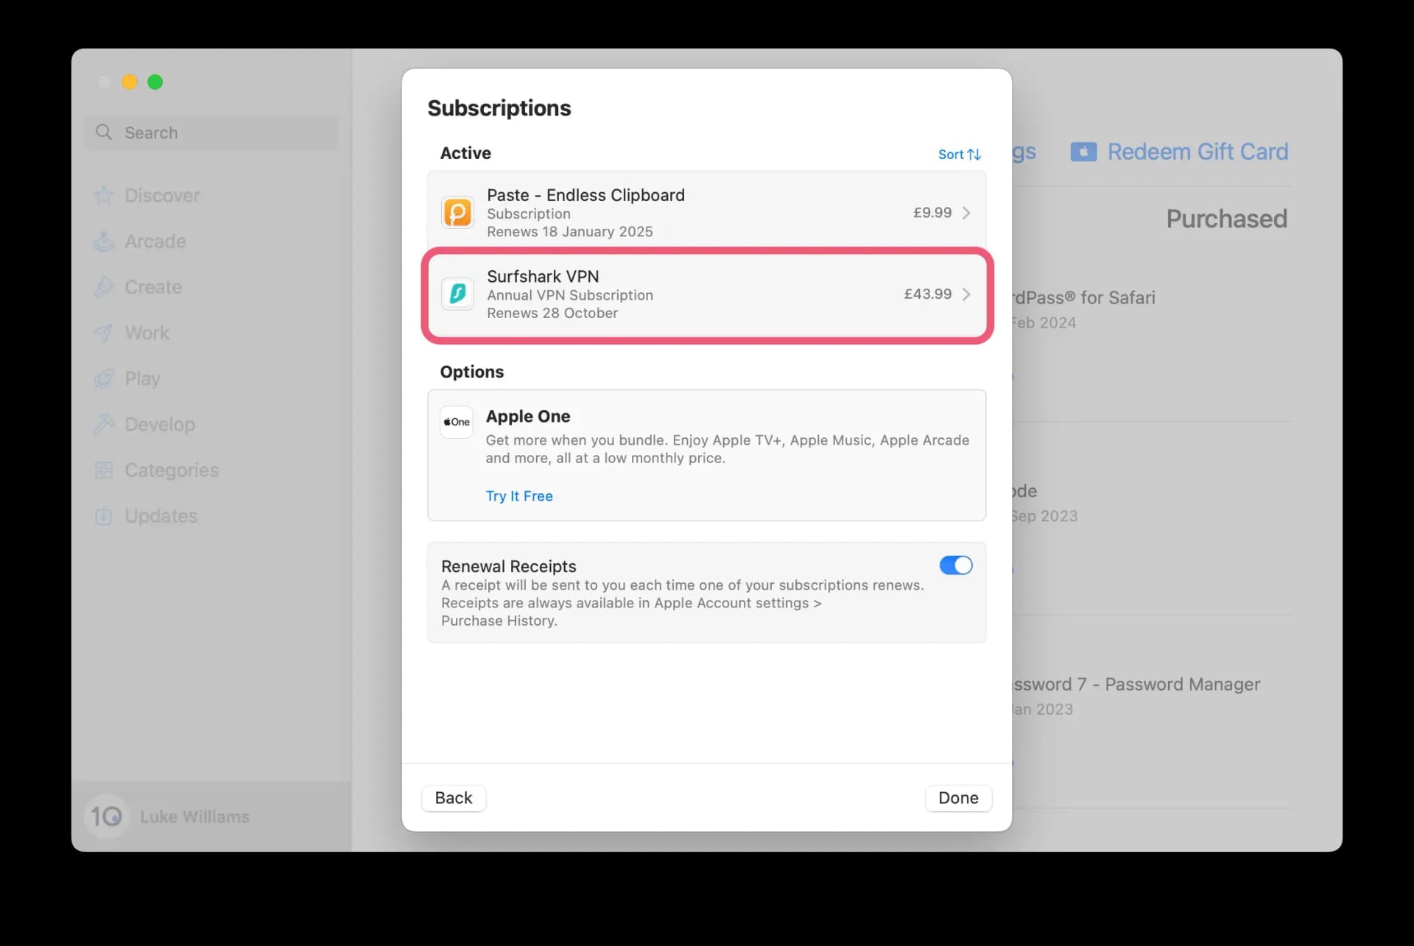Screen dimensions: 1414x946
Task: Click the Done button
Action: coord(958,797)
